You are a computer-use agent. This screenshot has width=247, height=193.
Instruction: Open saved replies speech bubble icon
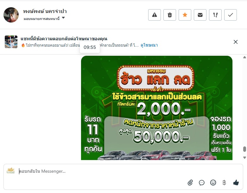(x=202, y=183)
